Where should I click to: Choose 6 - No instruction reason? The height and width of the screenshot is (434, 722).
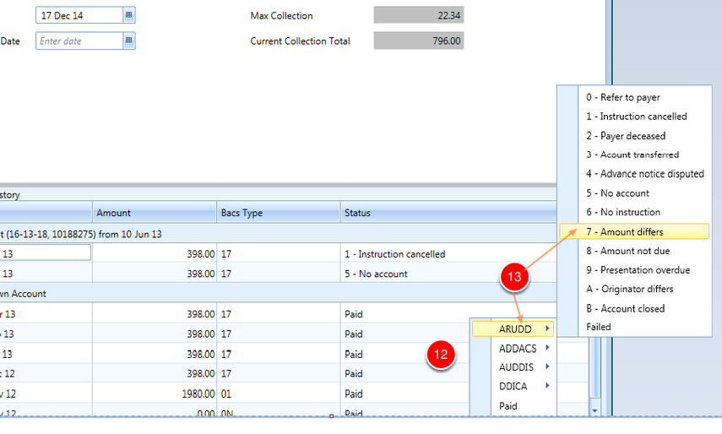coord(622,212)
